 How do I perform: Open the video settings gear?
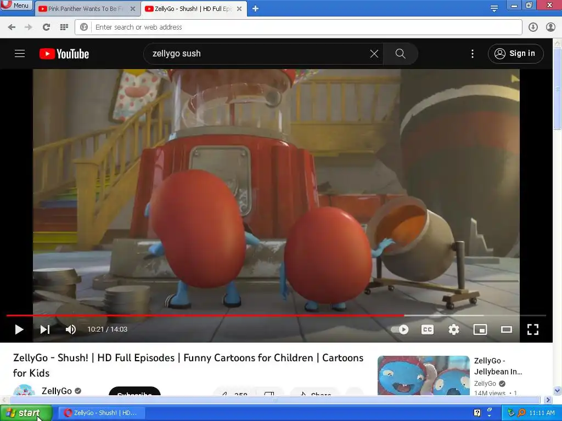coord(454,329)
